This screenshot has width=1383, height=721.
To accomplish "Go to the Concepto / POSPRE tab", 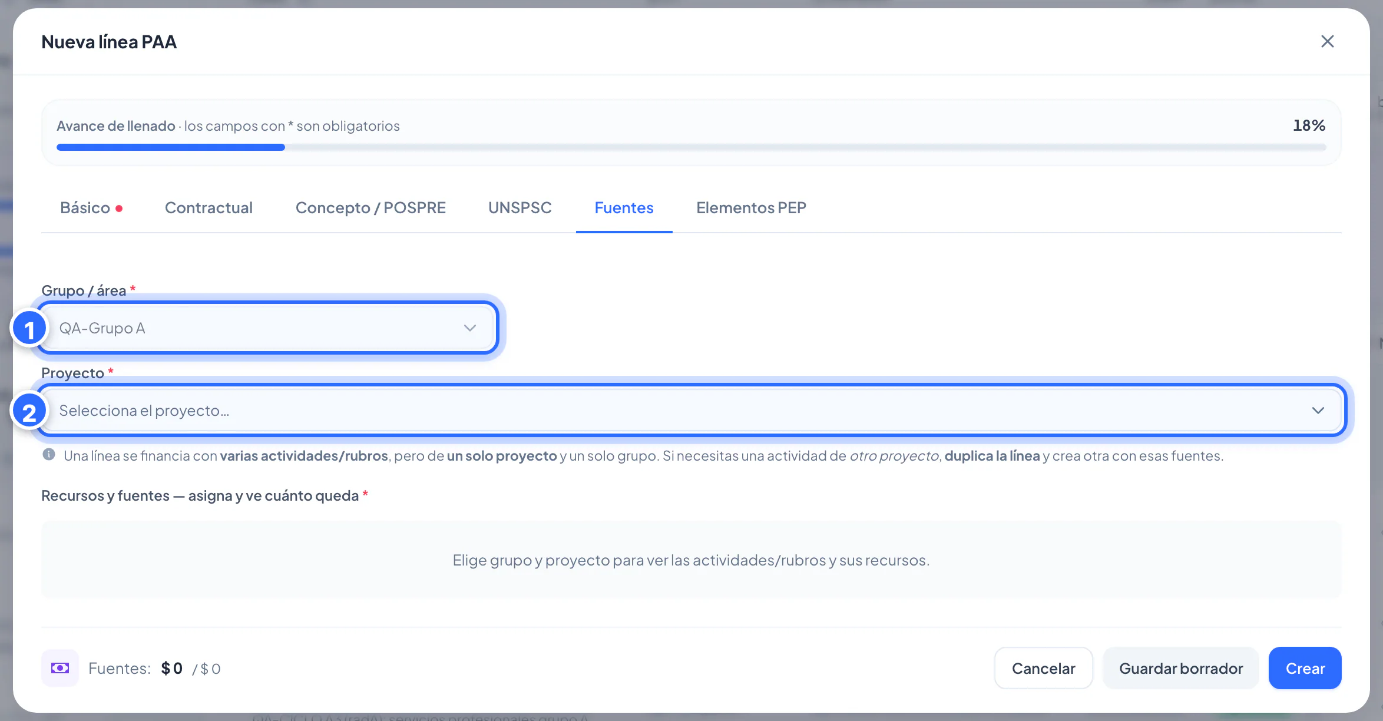I will click(370, 207).
